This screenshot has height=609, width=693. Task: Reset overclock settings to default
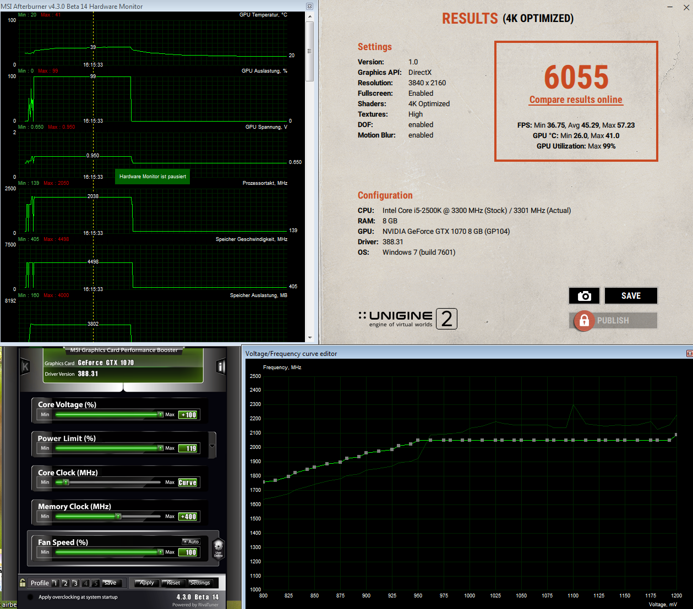pos(173,583)
